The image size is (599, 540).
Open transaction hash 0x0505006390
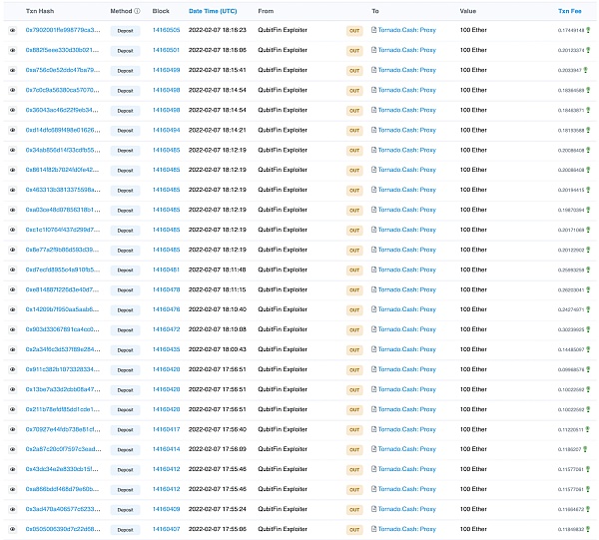[62, 529]
